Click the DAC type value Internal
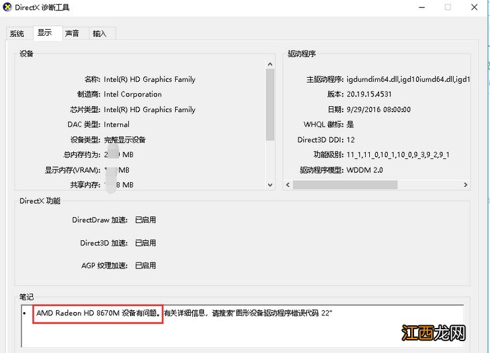 click(x=116, y=125)
